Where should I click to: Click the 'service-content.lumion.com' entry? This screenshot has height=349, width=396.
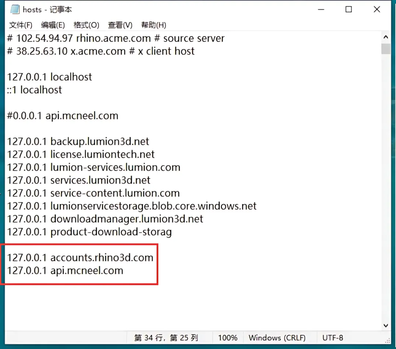(x=93, y=193)
